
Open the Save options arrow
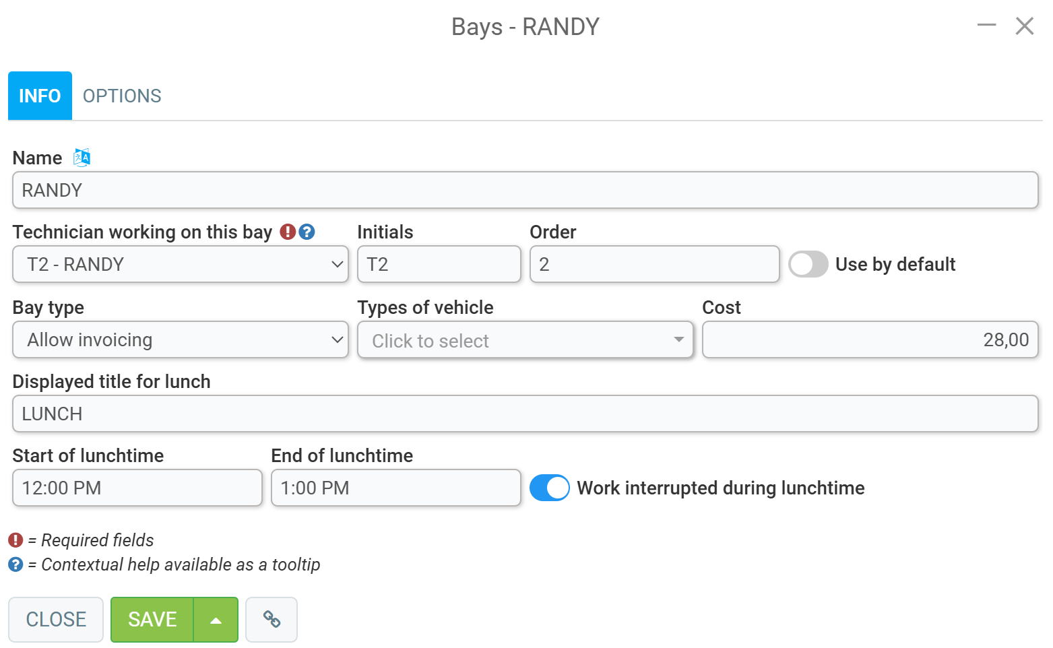click(216, 620)
